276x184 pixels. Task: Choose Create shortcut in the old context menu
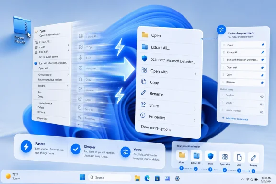click(45, 103)
